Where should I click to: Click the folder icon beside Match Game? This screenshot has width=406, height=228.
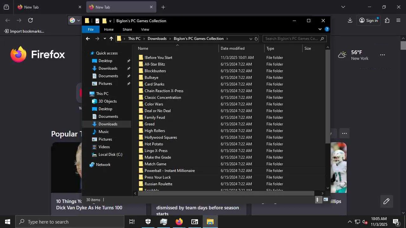141,164
